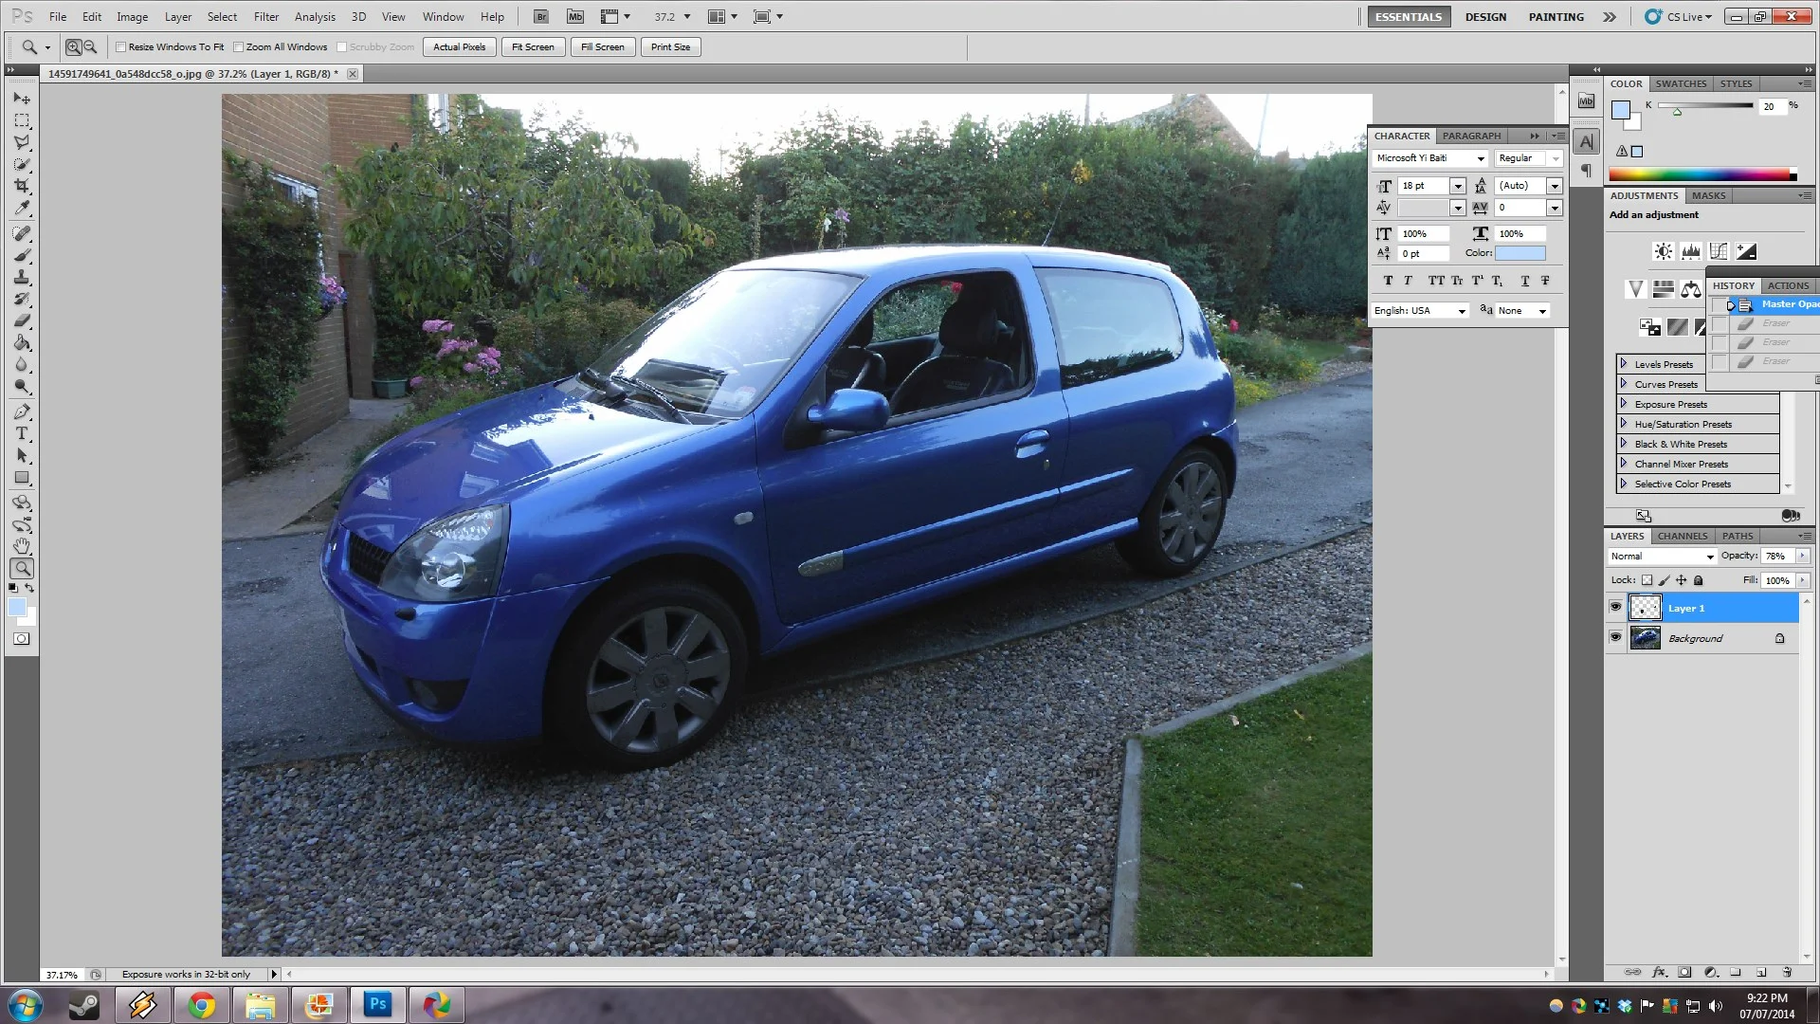Switch to the Channels tab
Screen dimensions: 1820x1024
[x=1683, y=536]
